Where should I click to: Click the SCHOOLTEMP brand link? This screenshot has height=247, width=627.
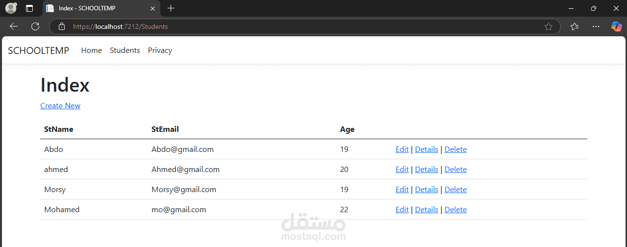(x=39, y=50)
